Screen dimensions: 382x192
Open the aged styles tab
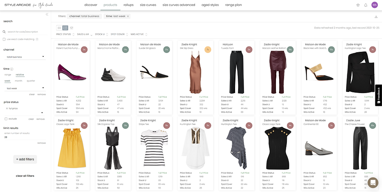[x=210, y=5]
